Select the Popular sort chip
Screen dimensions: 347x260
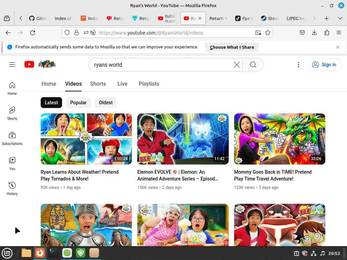tap(78, 103)
